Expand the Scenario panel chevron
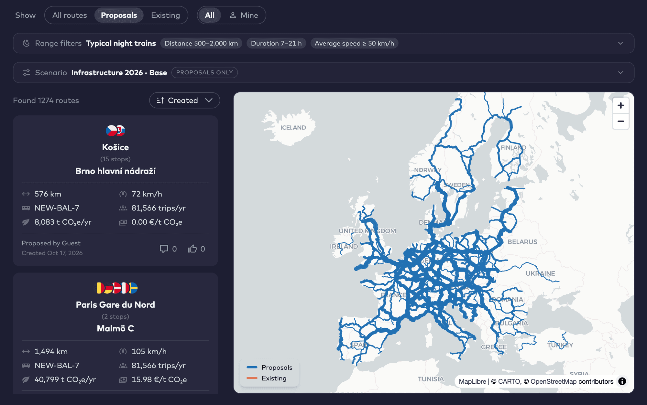The image size is (647, 405). (x=620, y=73)
